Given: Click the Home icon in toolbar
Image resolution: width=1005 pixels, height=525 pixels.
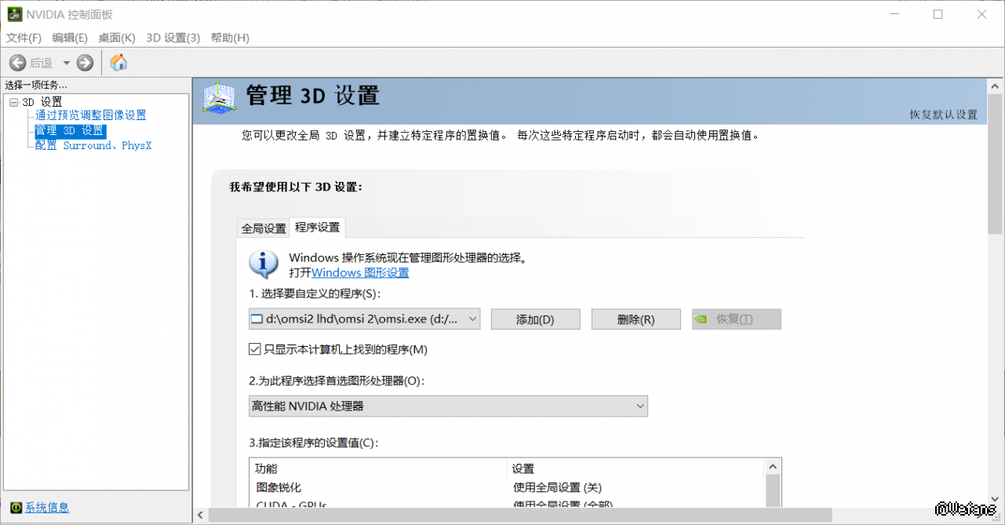Looking at the screenshot, I should 118,63.
